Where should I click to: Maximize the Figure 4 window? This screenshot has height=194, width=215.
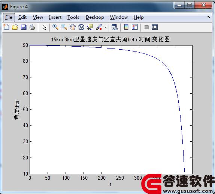(190, 5)
